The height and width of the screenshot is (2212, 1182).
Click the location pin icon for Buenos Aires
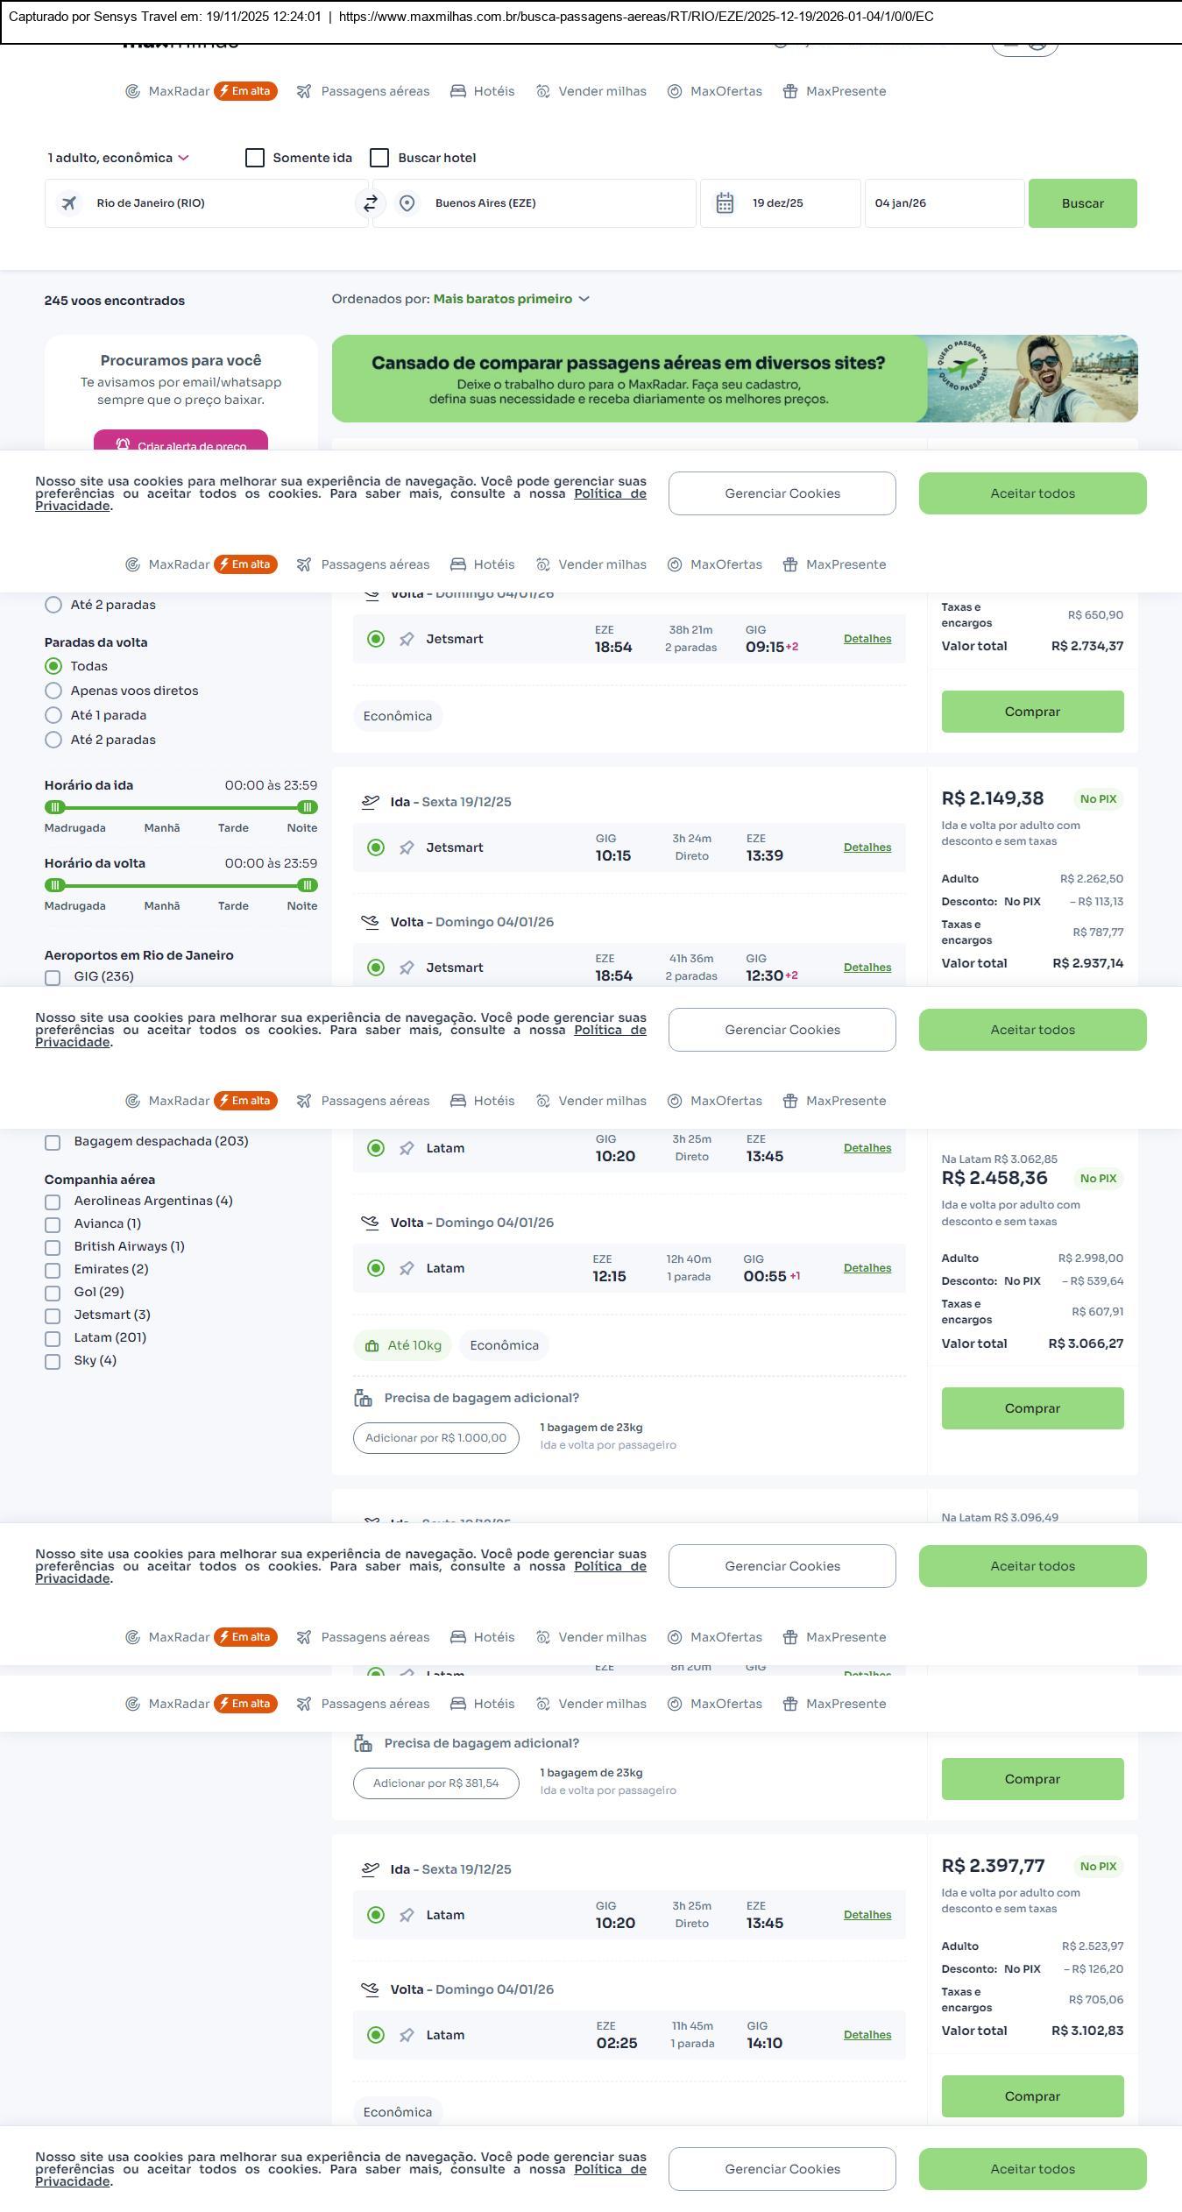(x=407, y=203)
